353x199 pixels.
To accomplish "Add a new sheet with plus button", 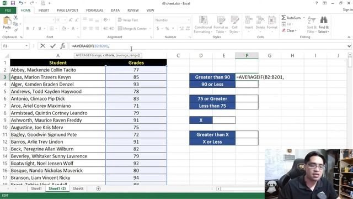I will click(98, 188).
